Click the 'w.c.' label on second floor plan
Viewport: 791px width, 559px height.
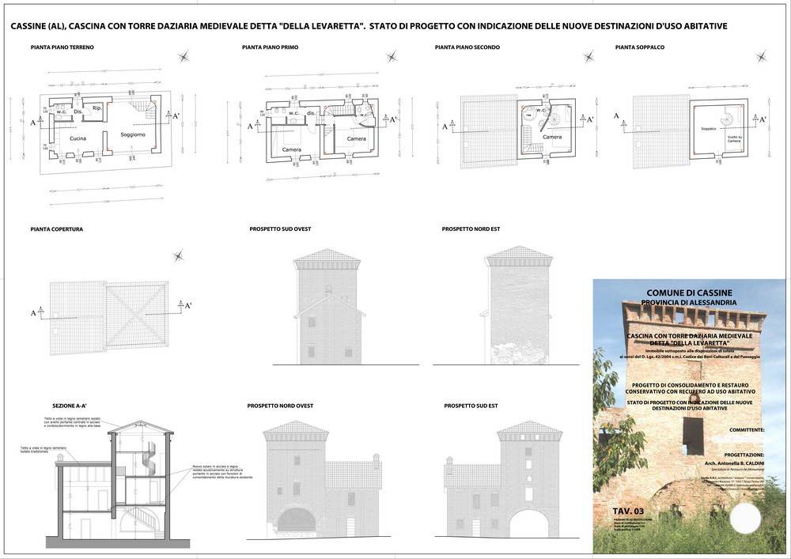pyautogui.click(x=540, y=109)
